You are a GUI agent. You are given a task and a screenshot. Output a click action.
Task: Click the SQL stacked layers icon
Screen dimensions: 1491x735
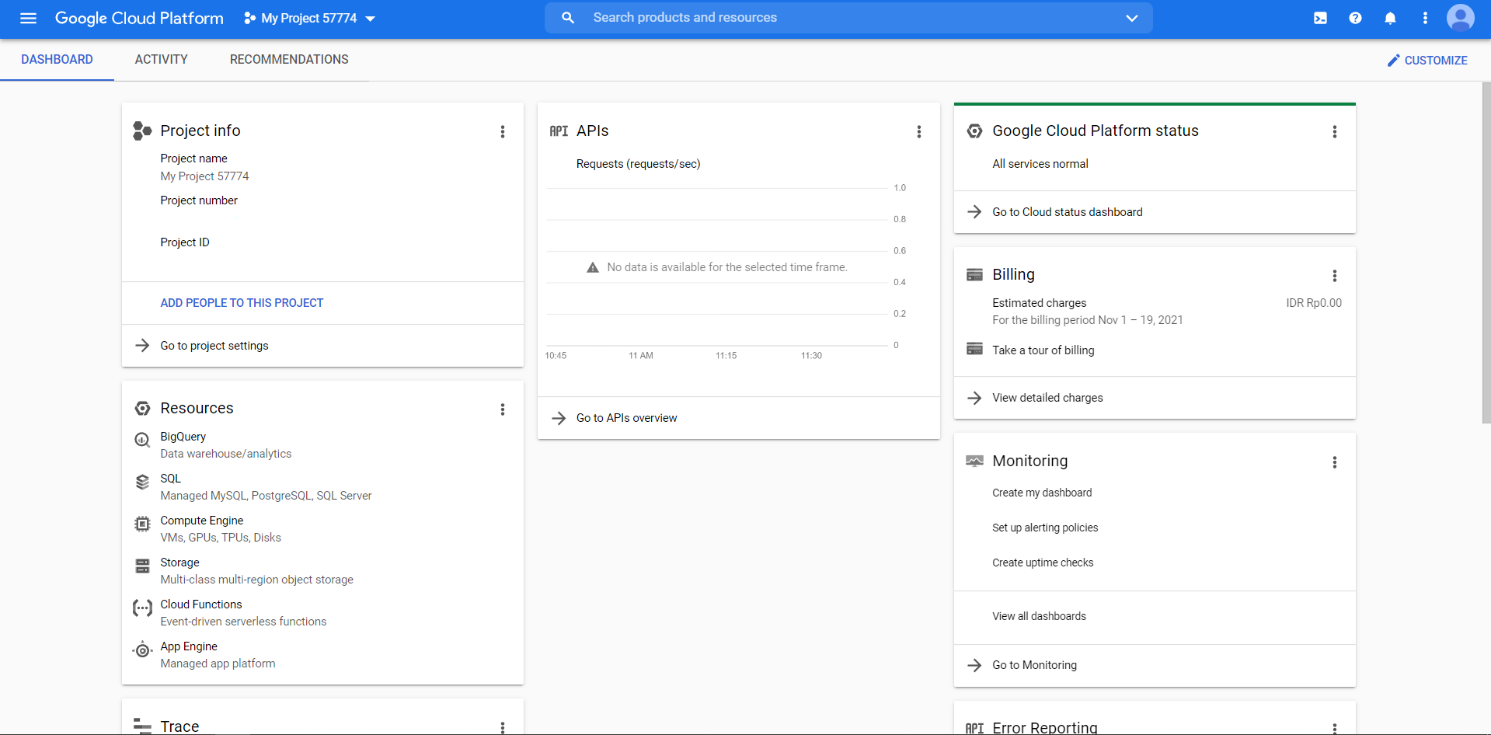coord(142,482)
